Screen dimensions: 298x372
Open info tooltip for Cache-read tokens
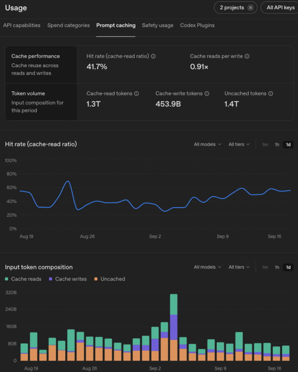point(137,94)
